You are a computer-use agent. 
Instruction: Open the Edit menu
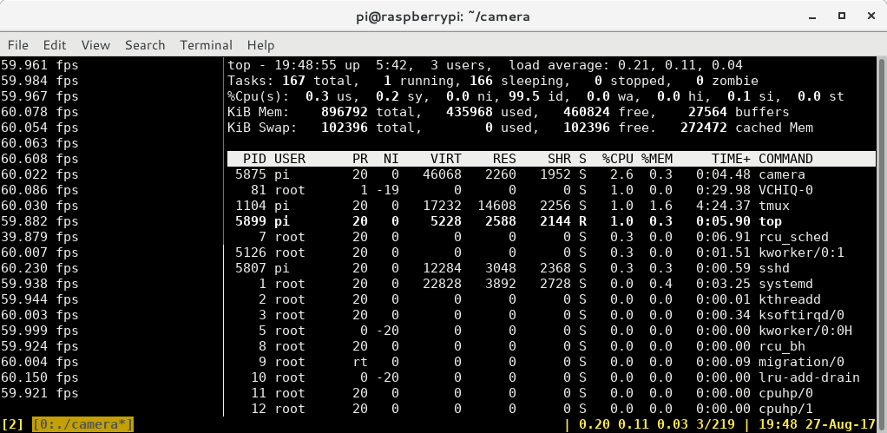click(55, 45)
